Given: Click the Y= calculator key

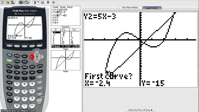Looking at the screenshot, I should pos(9,46).
